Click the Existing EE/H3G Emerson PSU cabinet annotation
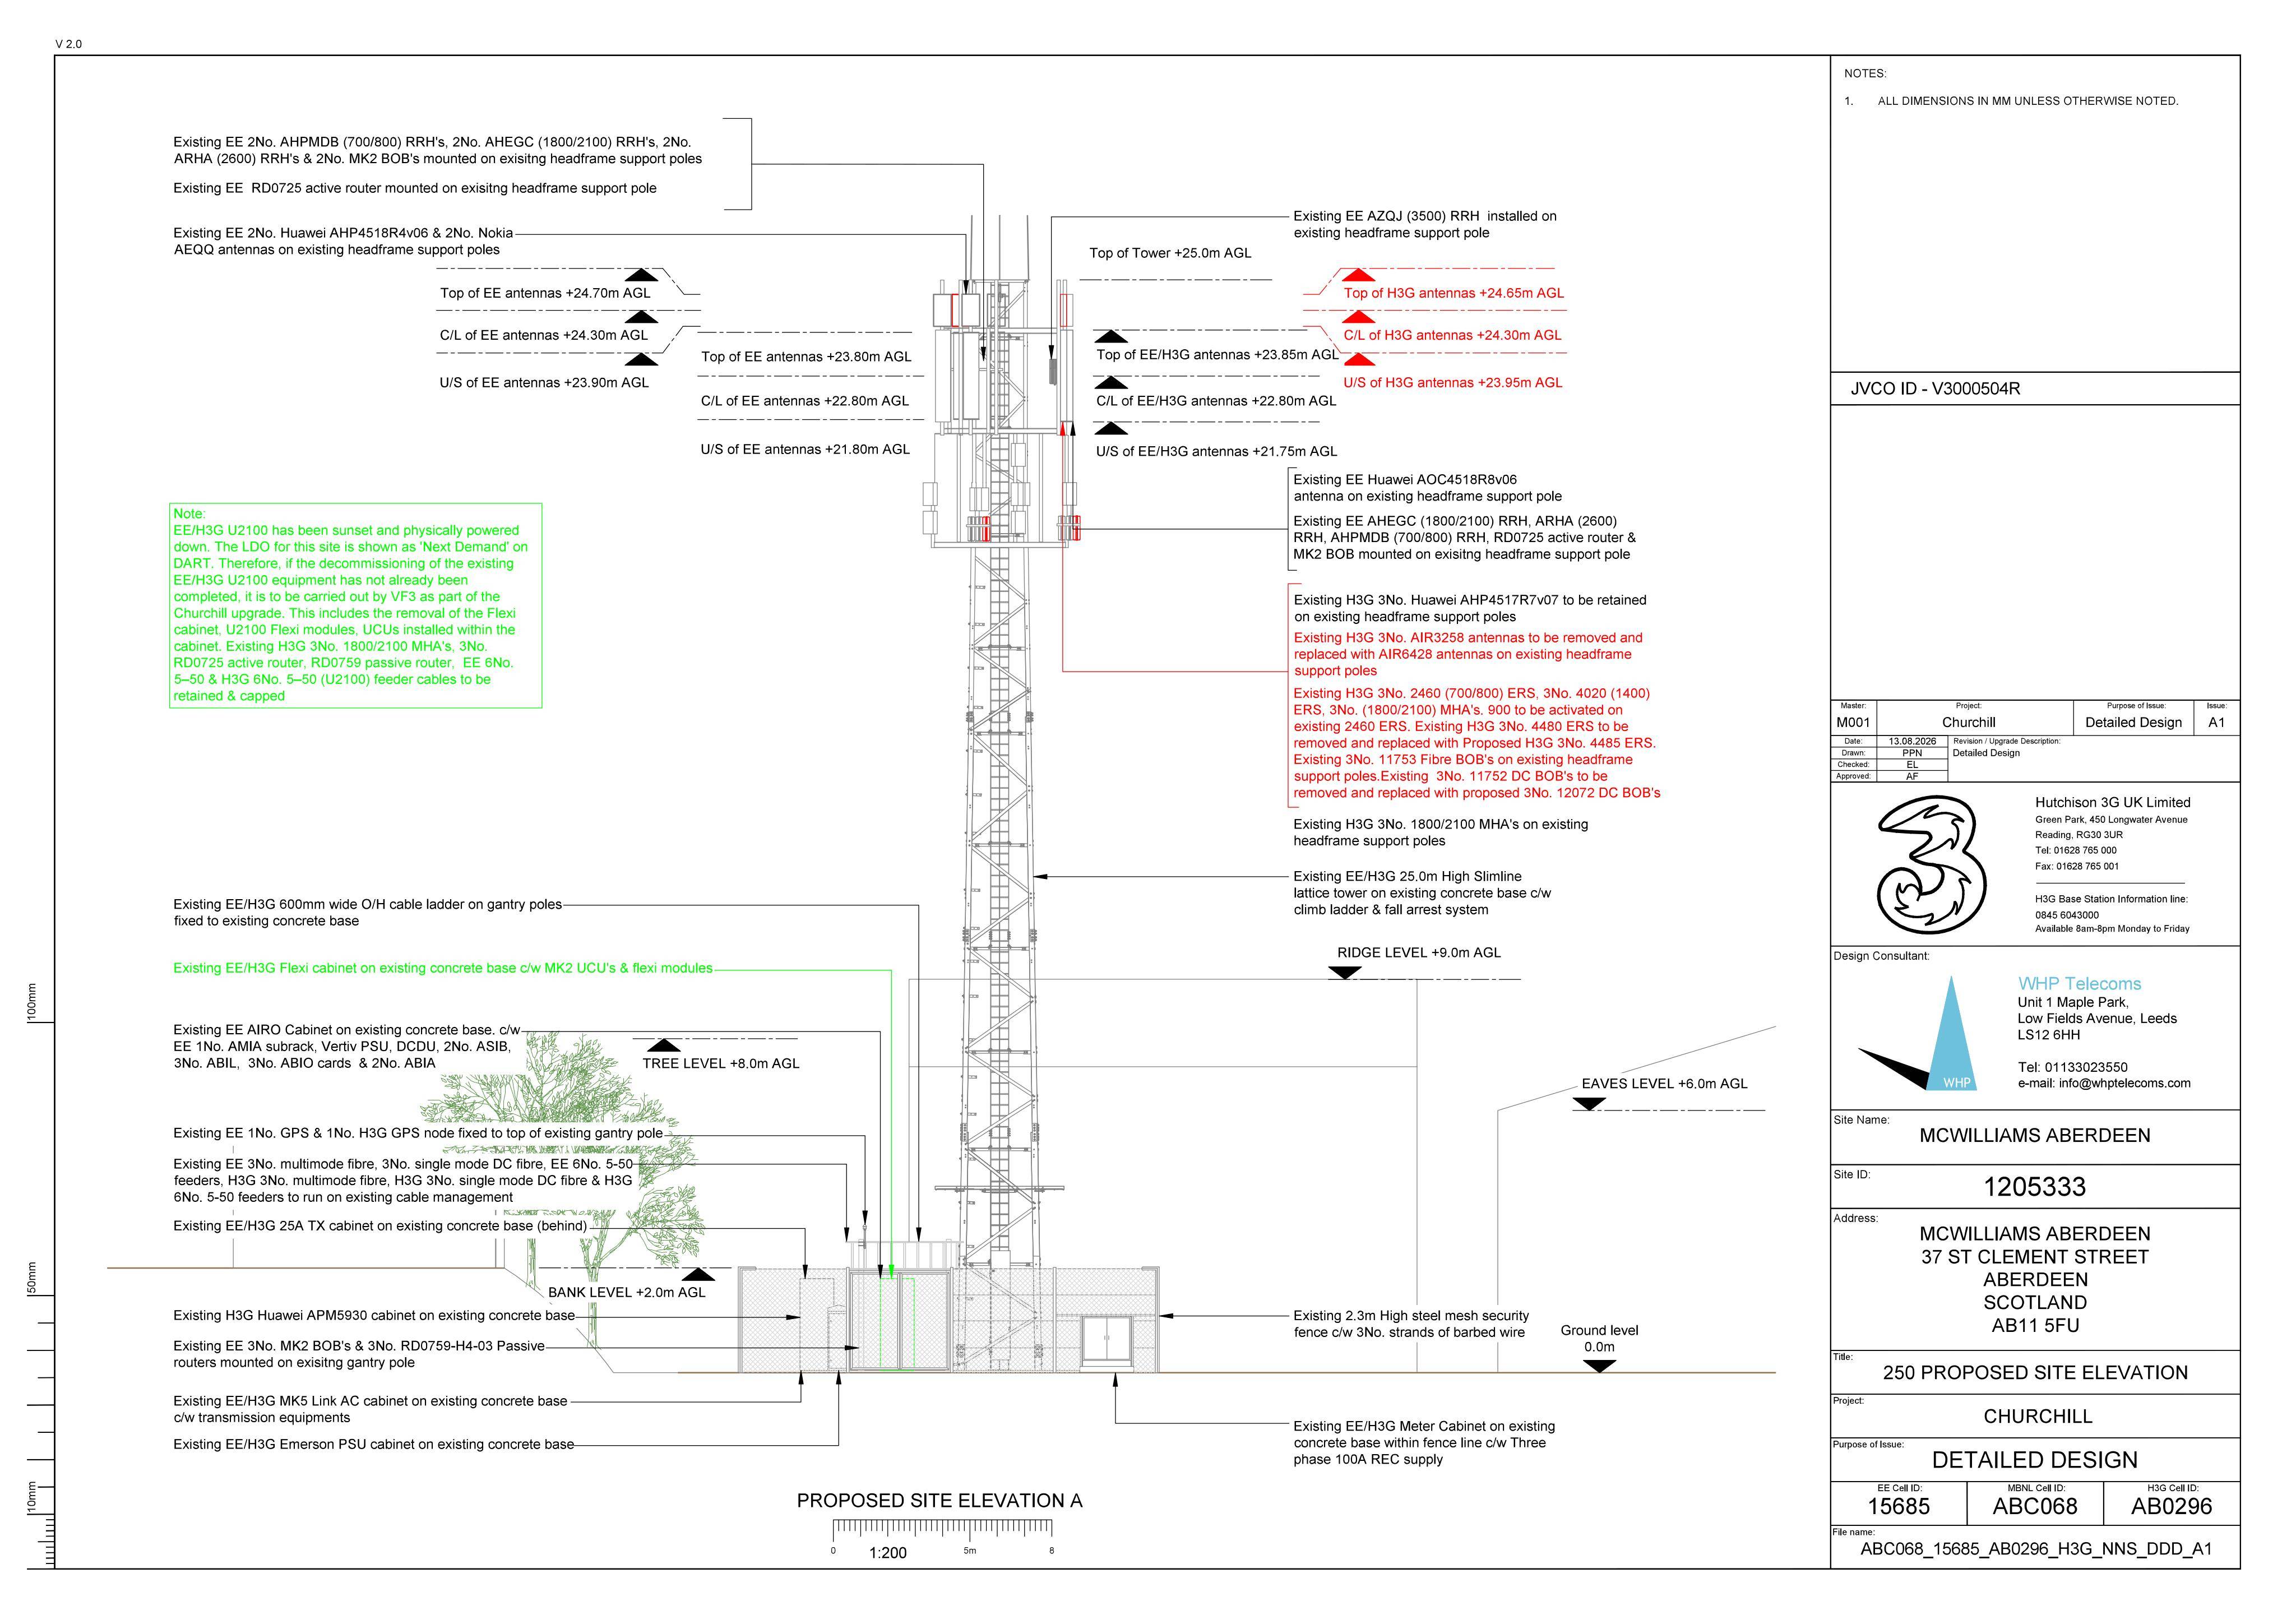 click(374, 1445)
